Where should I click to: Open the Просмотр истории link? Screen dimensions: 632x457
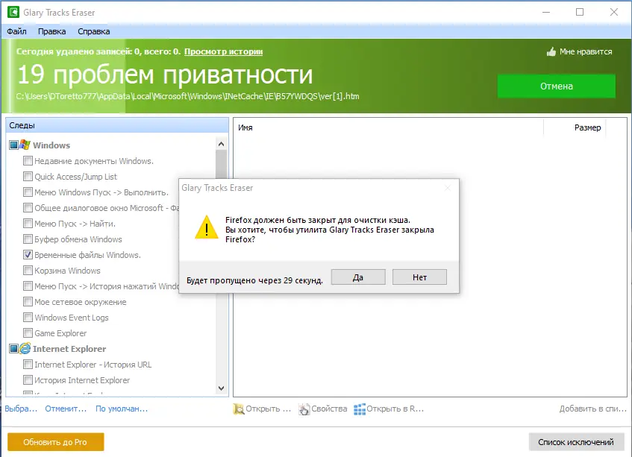click(223, 51)
